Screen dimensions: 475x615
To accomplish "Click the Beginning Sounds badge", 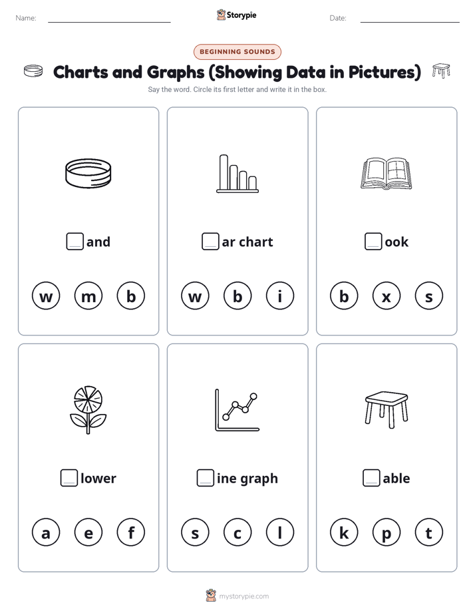I will [x=237, y=52].
